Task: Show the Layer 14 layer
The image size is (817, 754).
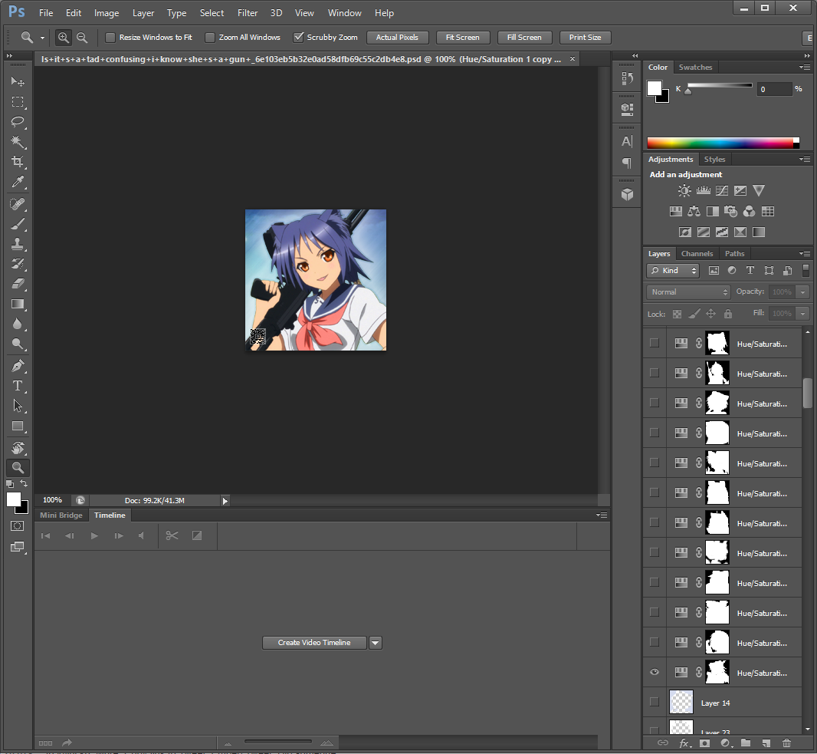Action: (655, 702)
